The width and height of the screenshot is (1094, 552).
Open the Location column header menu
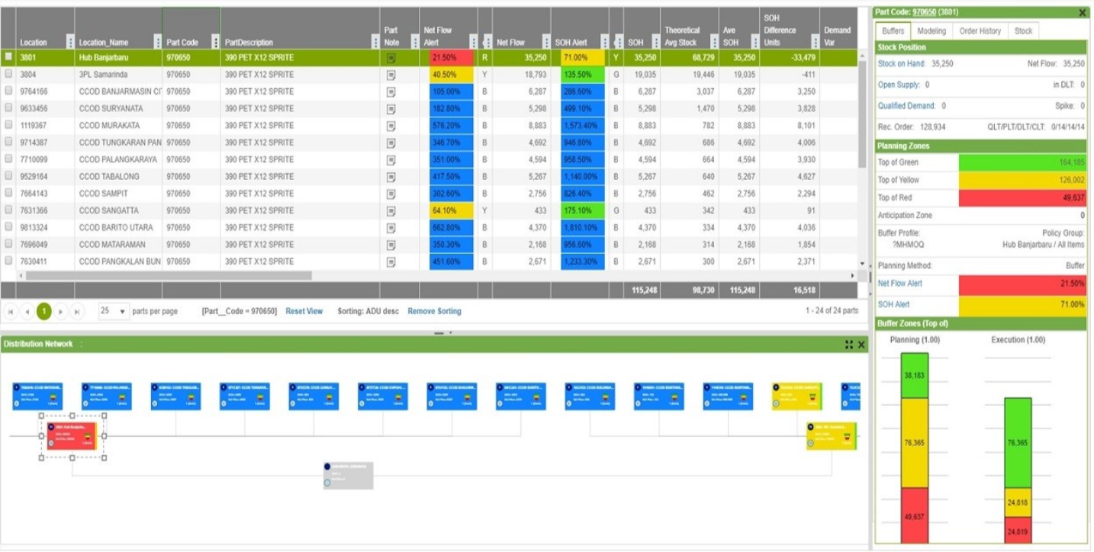(71, 39)
